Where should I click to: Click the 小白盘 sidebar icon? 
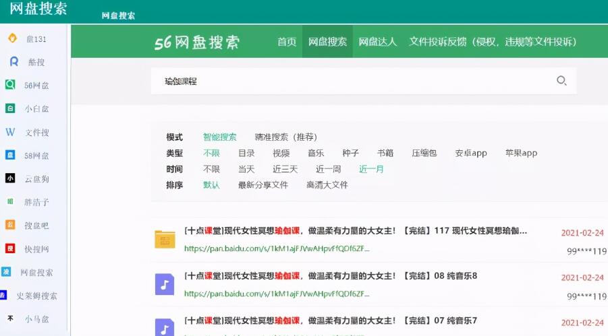tap(10, 108)
